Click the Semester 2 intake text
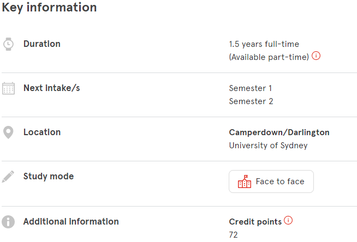 pos(251,101)
